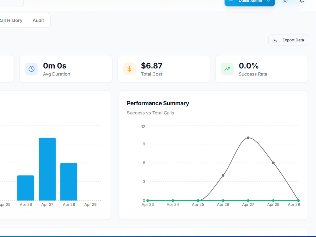
Task: Click the green Apr 24 success data point
Action: coord(173,201)
